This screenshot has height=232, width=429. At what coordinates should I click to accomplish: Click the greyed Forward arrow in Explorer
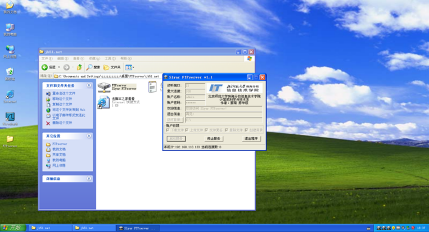66,67
